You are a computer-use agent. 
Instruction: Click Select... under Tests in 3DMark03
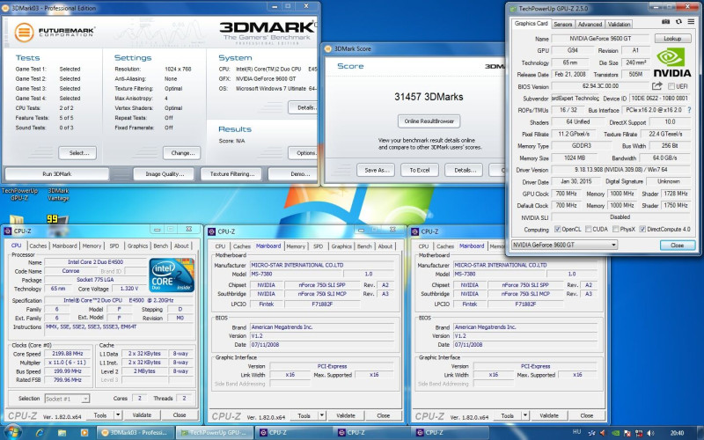[77, 153]
